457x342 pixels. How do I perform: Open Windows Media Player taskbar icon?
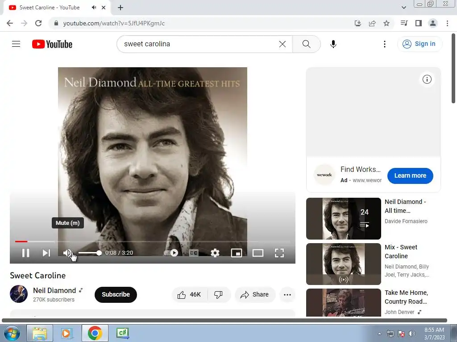[66, 333]
